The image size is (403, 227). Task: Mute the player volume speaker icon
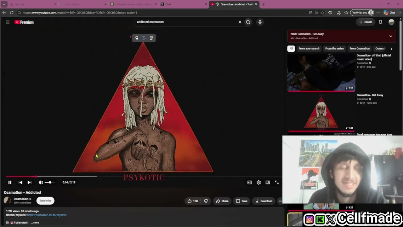point(41,182)
